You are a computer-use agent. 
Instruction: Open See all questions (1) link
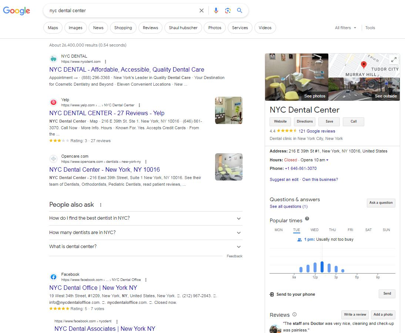(288, 206)
